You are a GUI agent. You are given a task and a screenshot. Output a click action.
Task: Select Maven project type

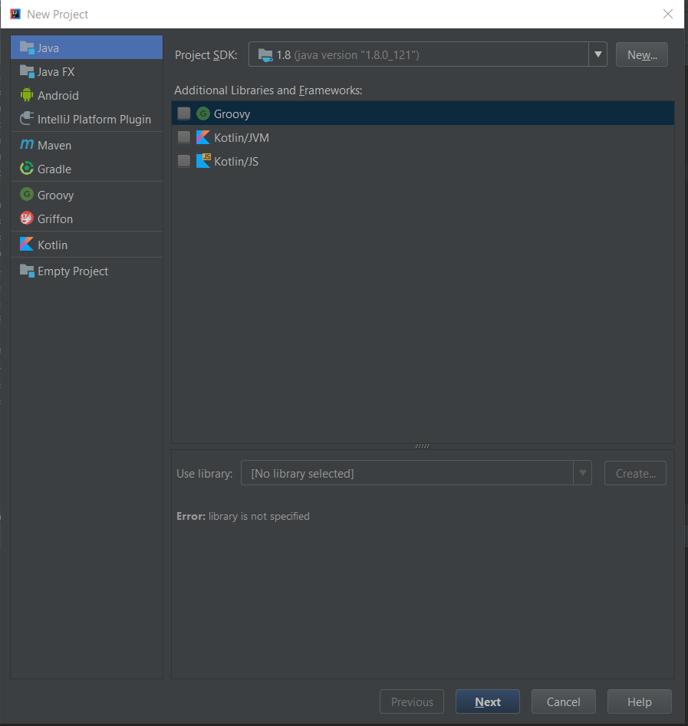87,145
